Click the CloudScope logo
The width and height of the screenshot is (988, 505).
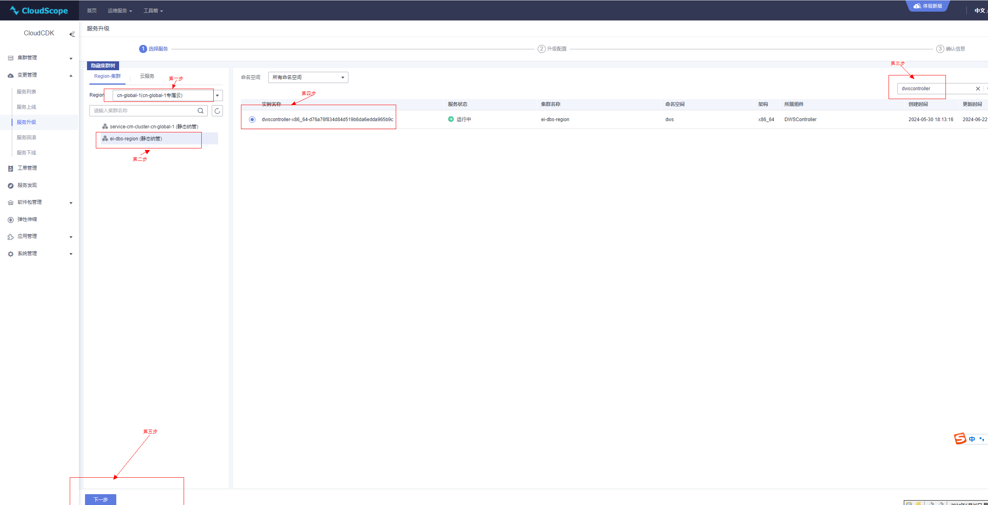pos(39,10)
